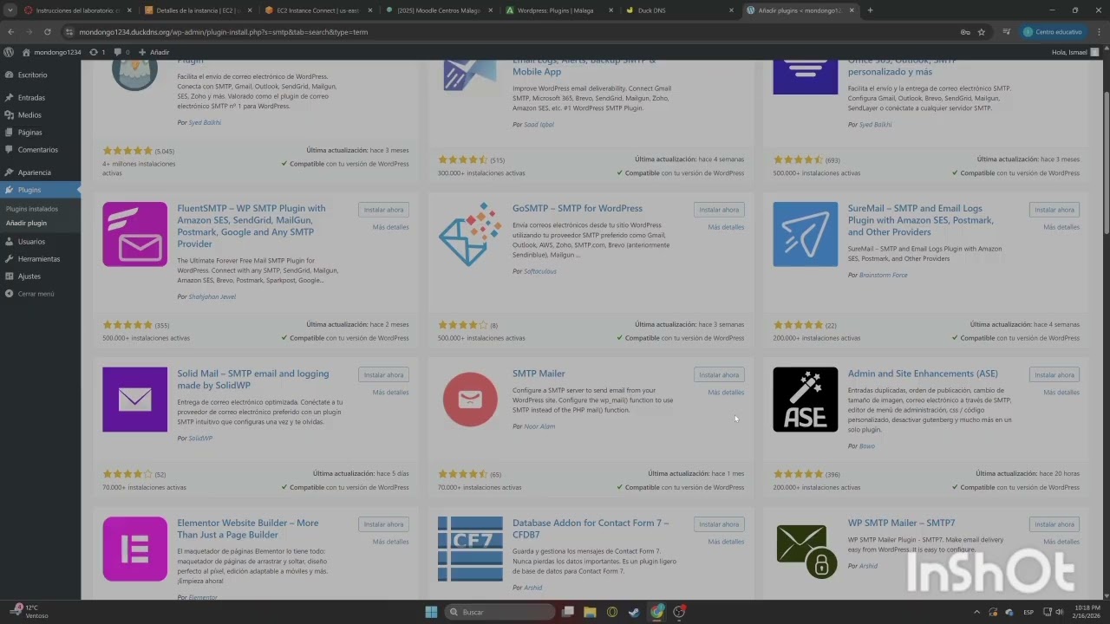Open Apariencia in the sidebar

34,172
